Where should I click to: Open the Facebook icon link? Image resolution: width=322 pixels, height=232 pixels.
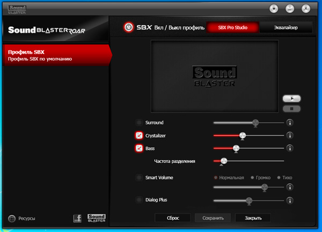point(77,218)
